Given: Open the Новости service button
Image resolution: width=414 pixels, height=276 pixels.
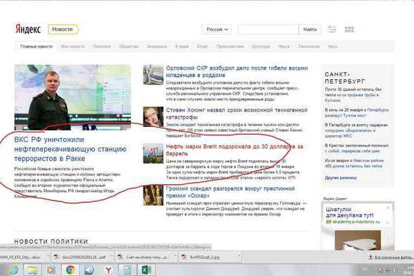Looking at the screenshot, I should (x=63, y=29).
